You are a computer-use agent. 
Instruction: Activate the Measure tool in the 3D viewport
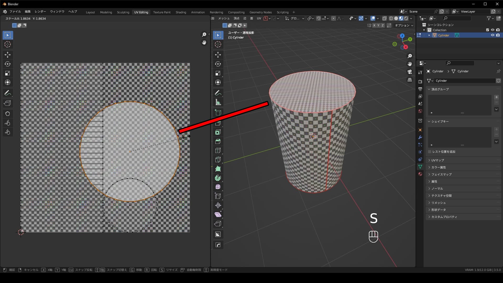(218, 102)
